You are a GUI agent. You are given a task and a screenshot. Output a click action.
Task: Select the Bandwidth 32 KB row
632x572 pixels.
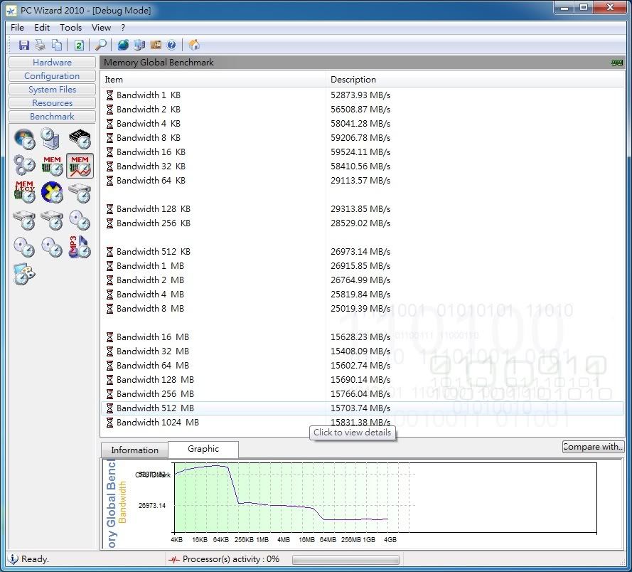point(363,166)
